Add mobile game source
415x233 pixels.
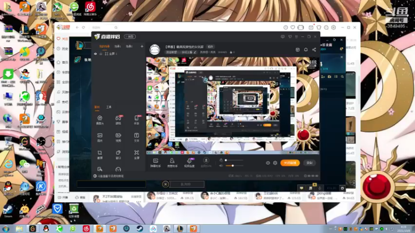coord(136,120)
